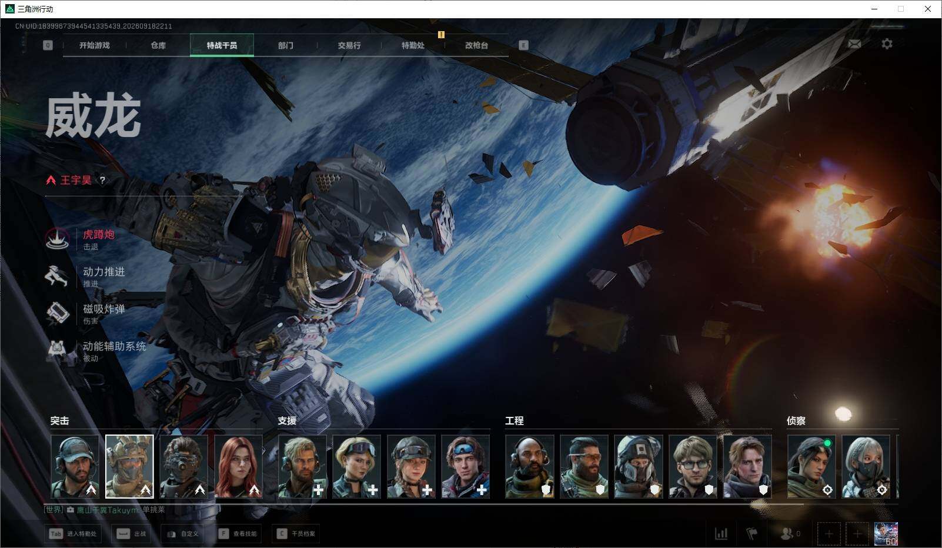The height and width of the screenshot is (548, 942).
Task: Minimize the 三角洲行动 window
Action: pos(874,9)
